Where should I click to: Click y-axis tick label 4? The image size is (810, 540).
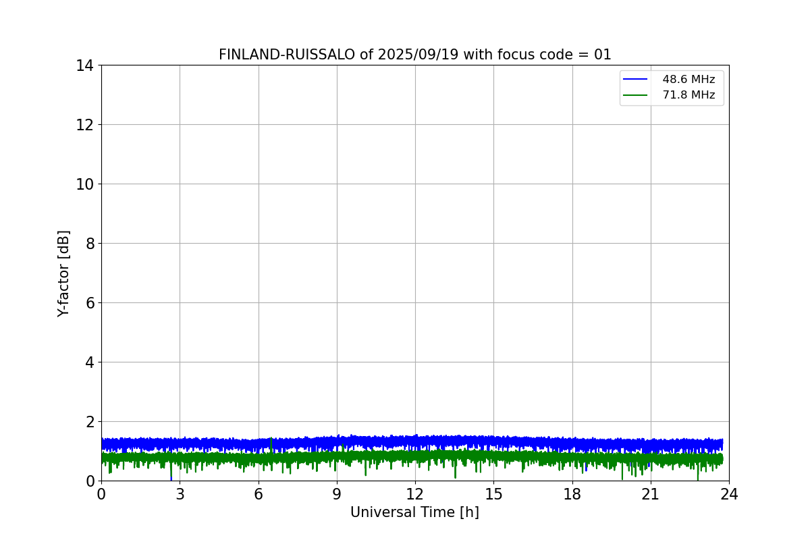tap(90, 362)
